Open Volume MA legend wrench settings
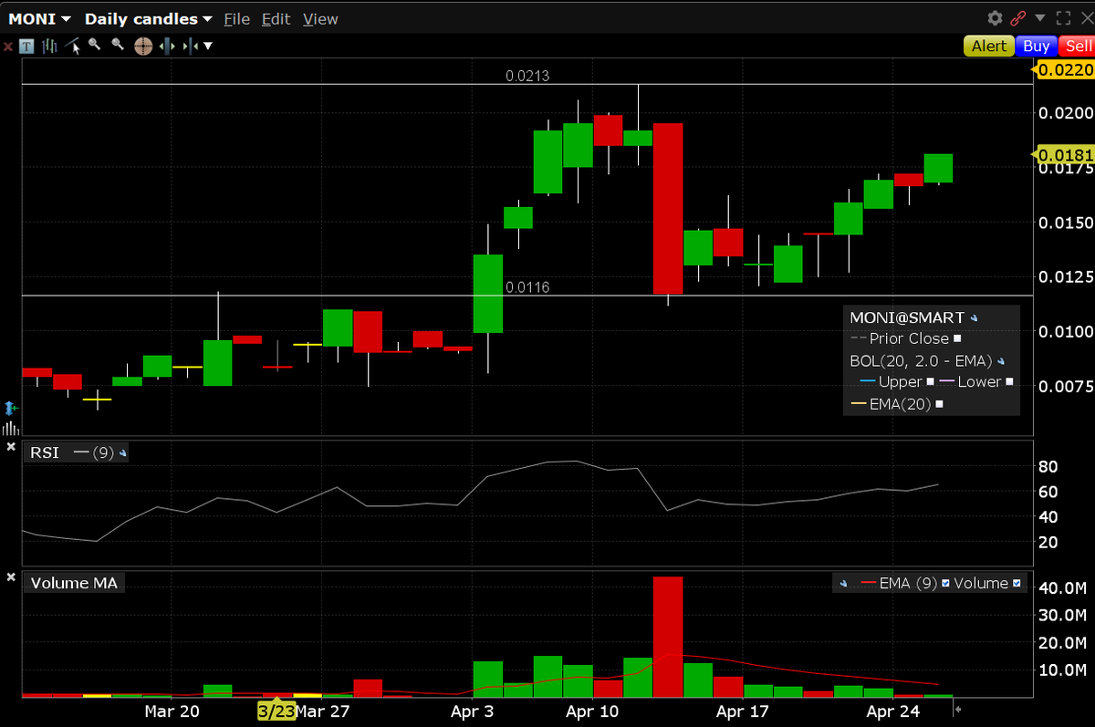The height and width of the screenshot is (727, 1095). click(x=842, y=584)
